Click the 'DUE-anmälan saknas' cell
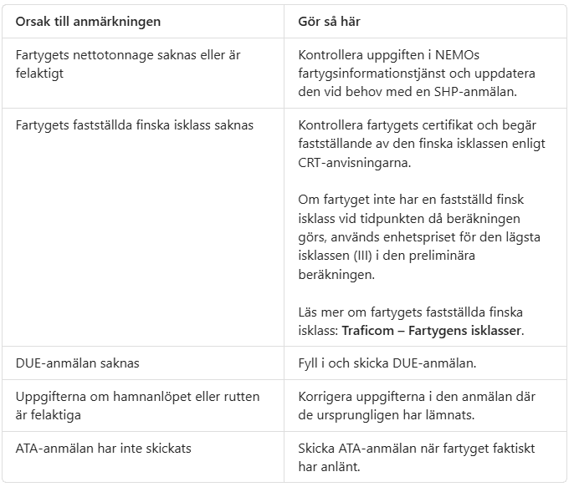574x487 pixels. click(143, 363)
